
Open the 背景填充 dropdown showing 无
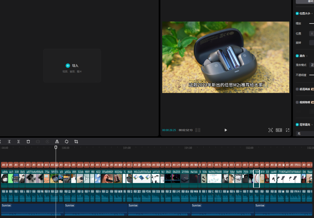point(305,133)
